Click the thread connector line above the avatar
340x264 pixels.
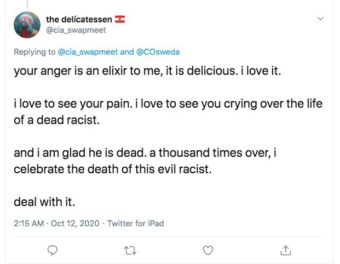27,3
